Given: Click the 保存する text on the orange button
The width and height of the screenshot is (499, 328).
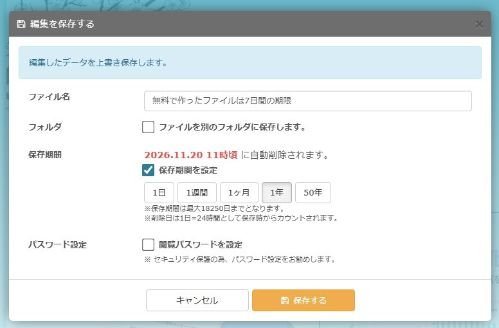Looking at the screenshot, I should [310, 300].
